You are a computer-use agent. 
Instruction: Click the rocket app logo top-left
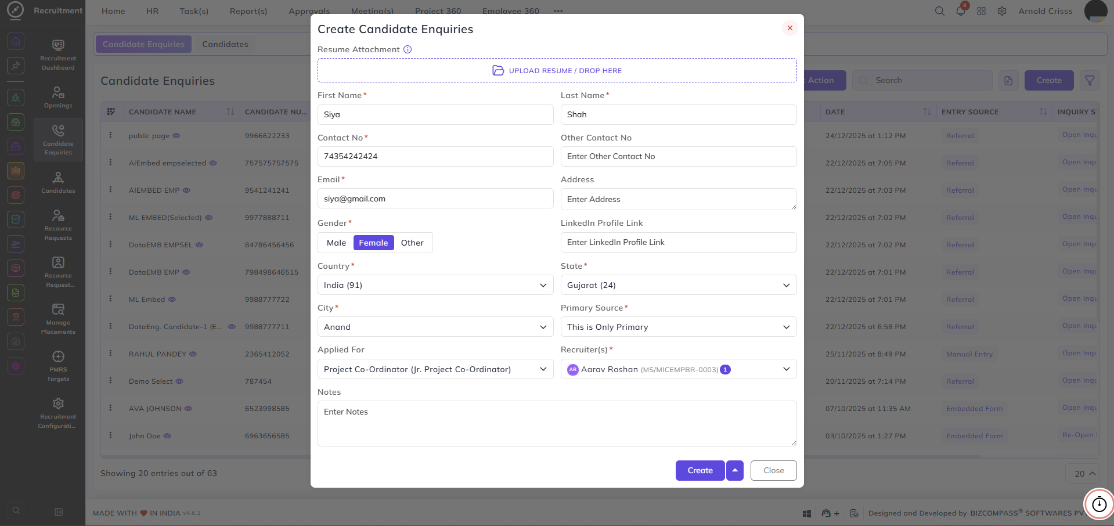(15, 10)
